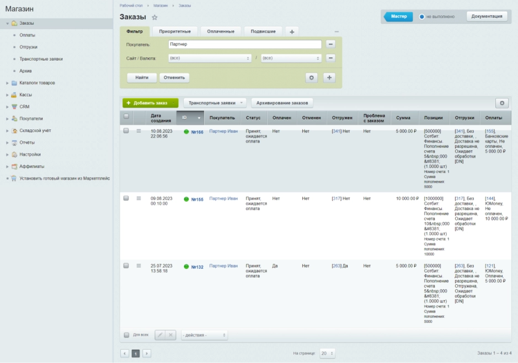
Task: Open filter settings gear icon
Action: [311, 78]
